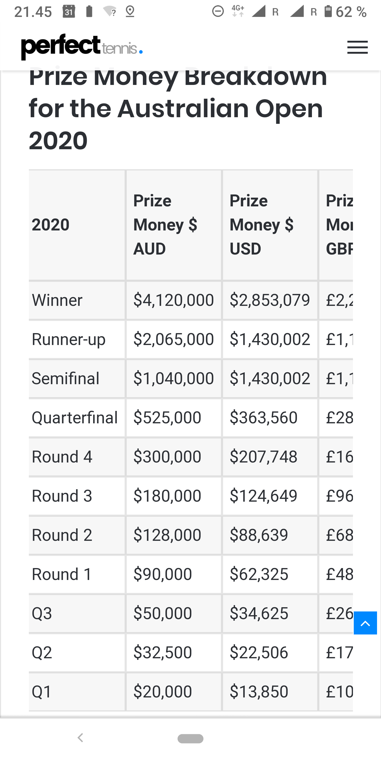Tap the Android back arrow
The width and height of the screenshot is (381, 762).
click(x=80, y=738)
